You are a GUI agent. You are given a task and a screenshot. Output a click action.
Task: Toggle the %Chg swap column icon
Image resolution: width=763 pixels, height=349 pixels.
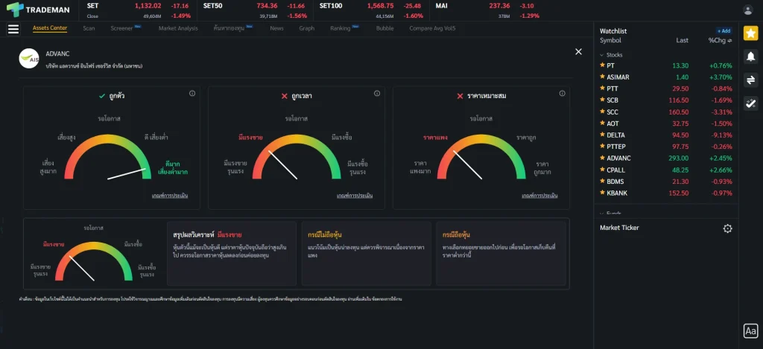[731, 40]
